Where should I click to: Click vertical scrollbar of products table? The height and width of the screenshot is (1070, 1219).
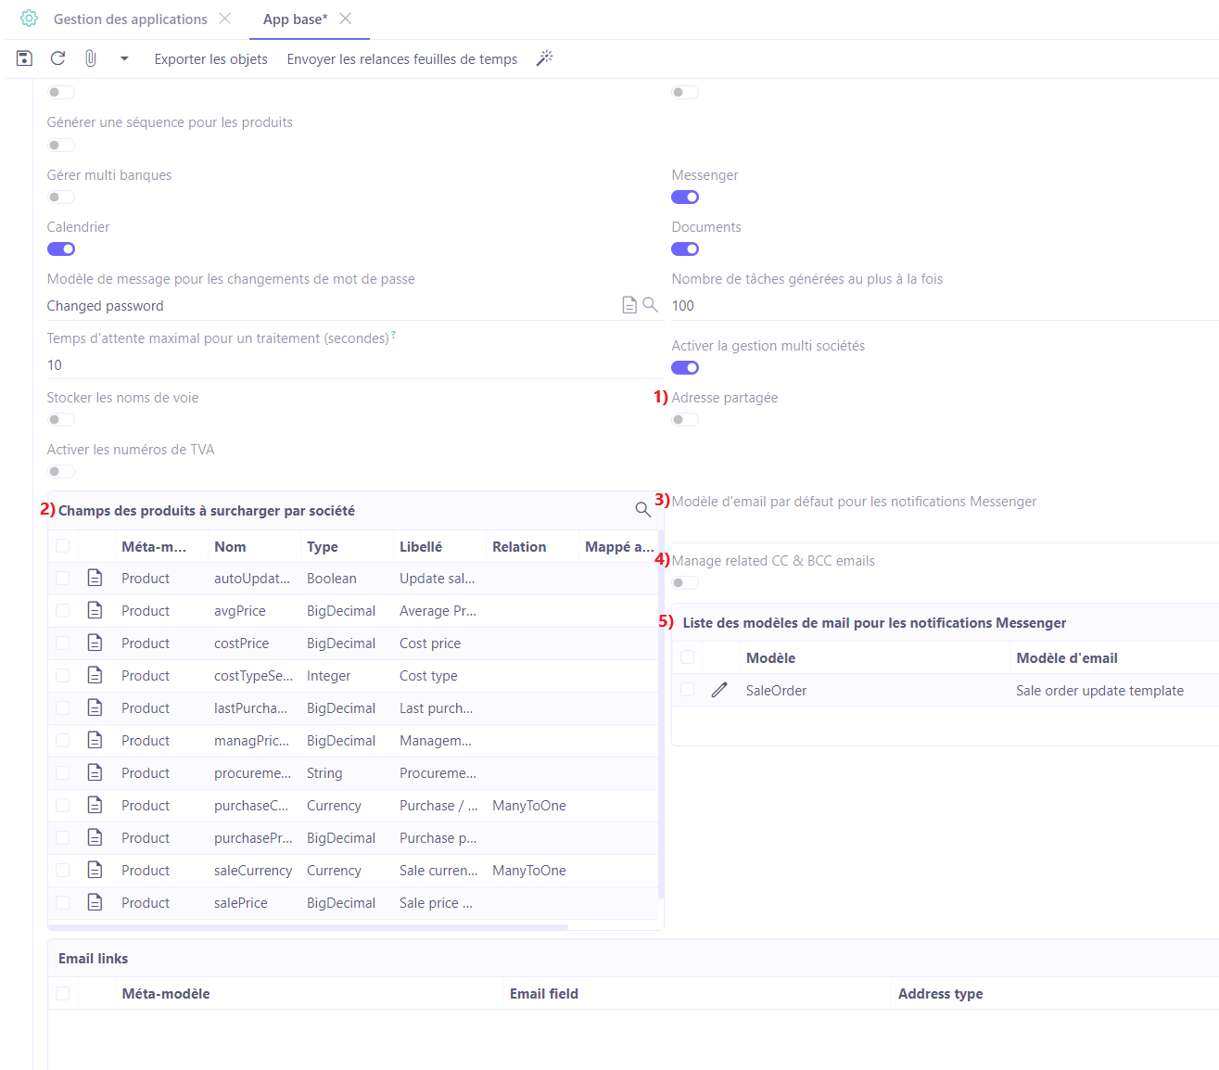[x=660, y=714]
